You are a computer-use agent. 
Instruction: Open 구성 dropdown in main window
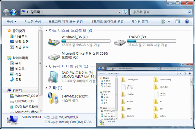11,21
